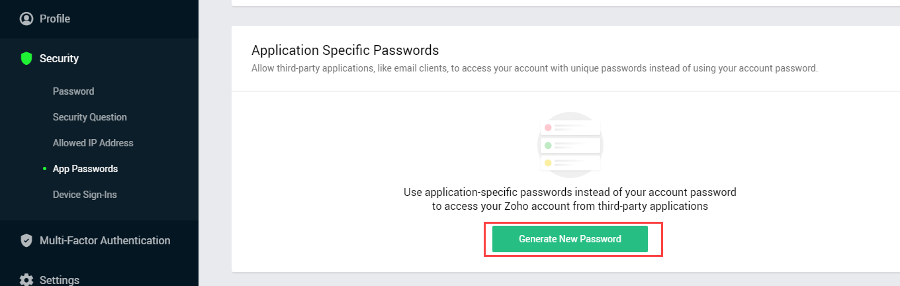Click the yellow-dot row in the illustration
The width and height of the screenshot is (900, 286).
point(570,162)
